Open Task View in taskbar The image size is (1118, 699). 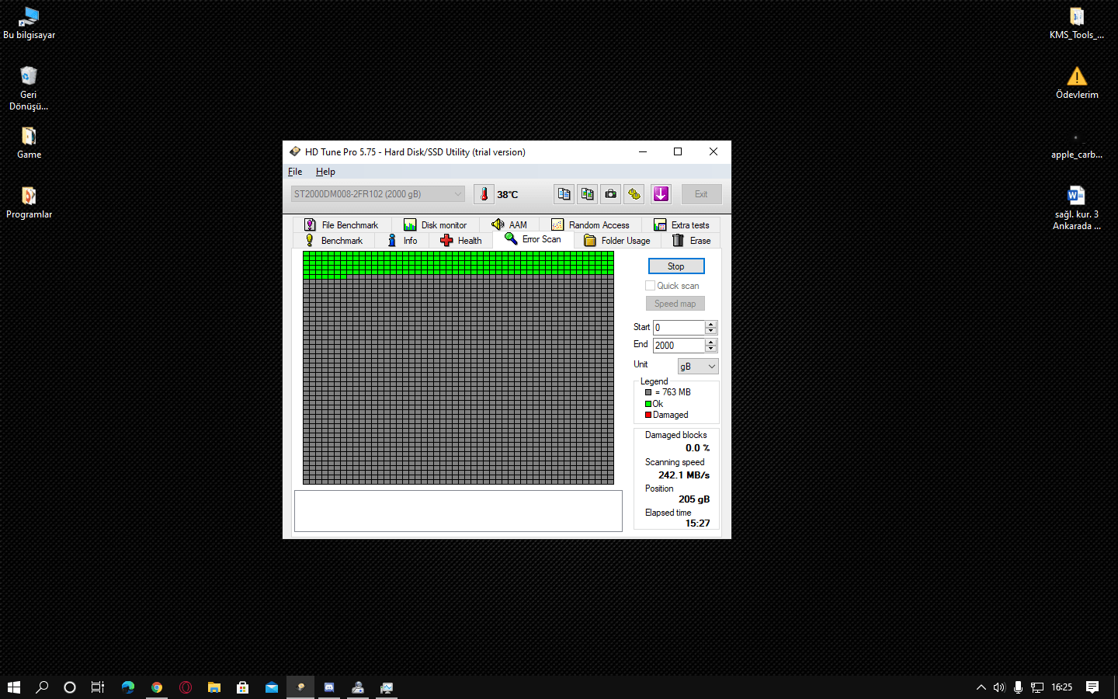coord(98,687)
